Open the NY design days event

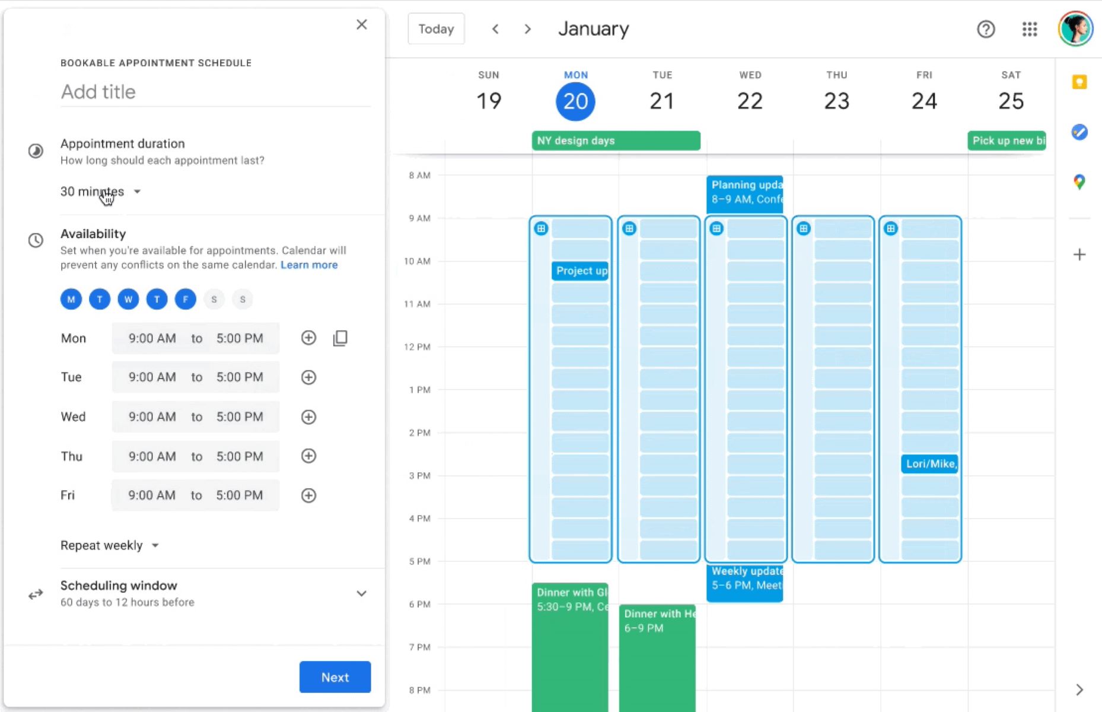pyautogui.click(x=615, y=141)
